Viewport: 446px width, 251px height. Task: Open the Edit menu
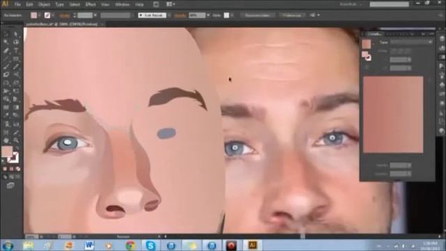pos(29,5)
